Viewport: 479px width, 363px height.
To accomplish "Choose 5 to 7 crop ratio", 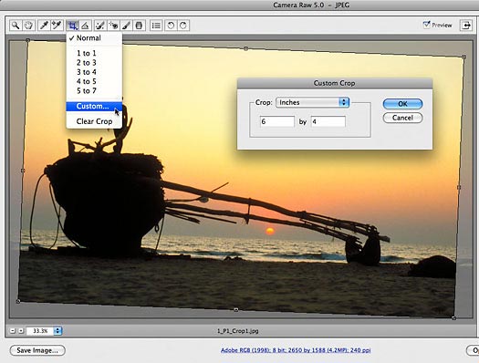I will click(x=94, y=90).
